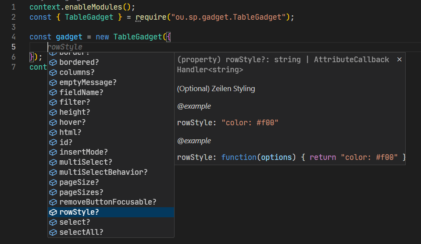
Task: Click the id? text in the list
Action: coord(66,142)
